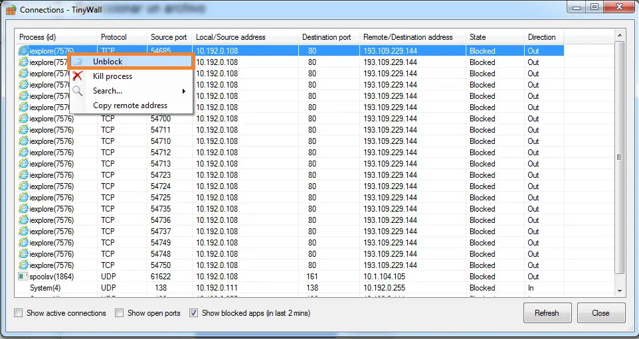Image resolution: width=639 pixels, height=339 pixels.
Task: Click the 'In' direction cell of System(4) row
Action: pos(531,288)
